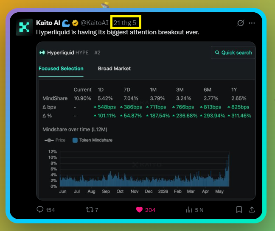Click the 7.04% 7D mindshare value

click(131, 98)
